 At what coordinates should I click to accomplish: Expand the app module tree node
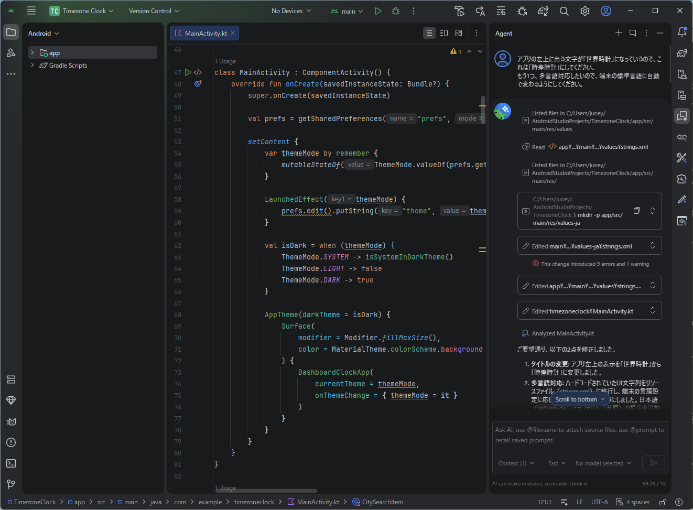pos(33,52)
